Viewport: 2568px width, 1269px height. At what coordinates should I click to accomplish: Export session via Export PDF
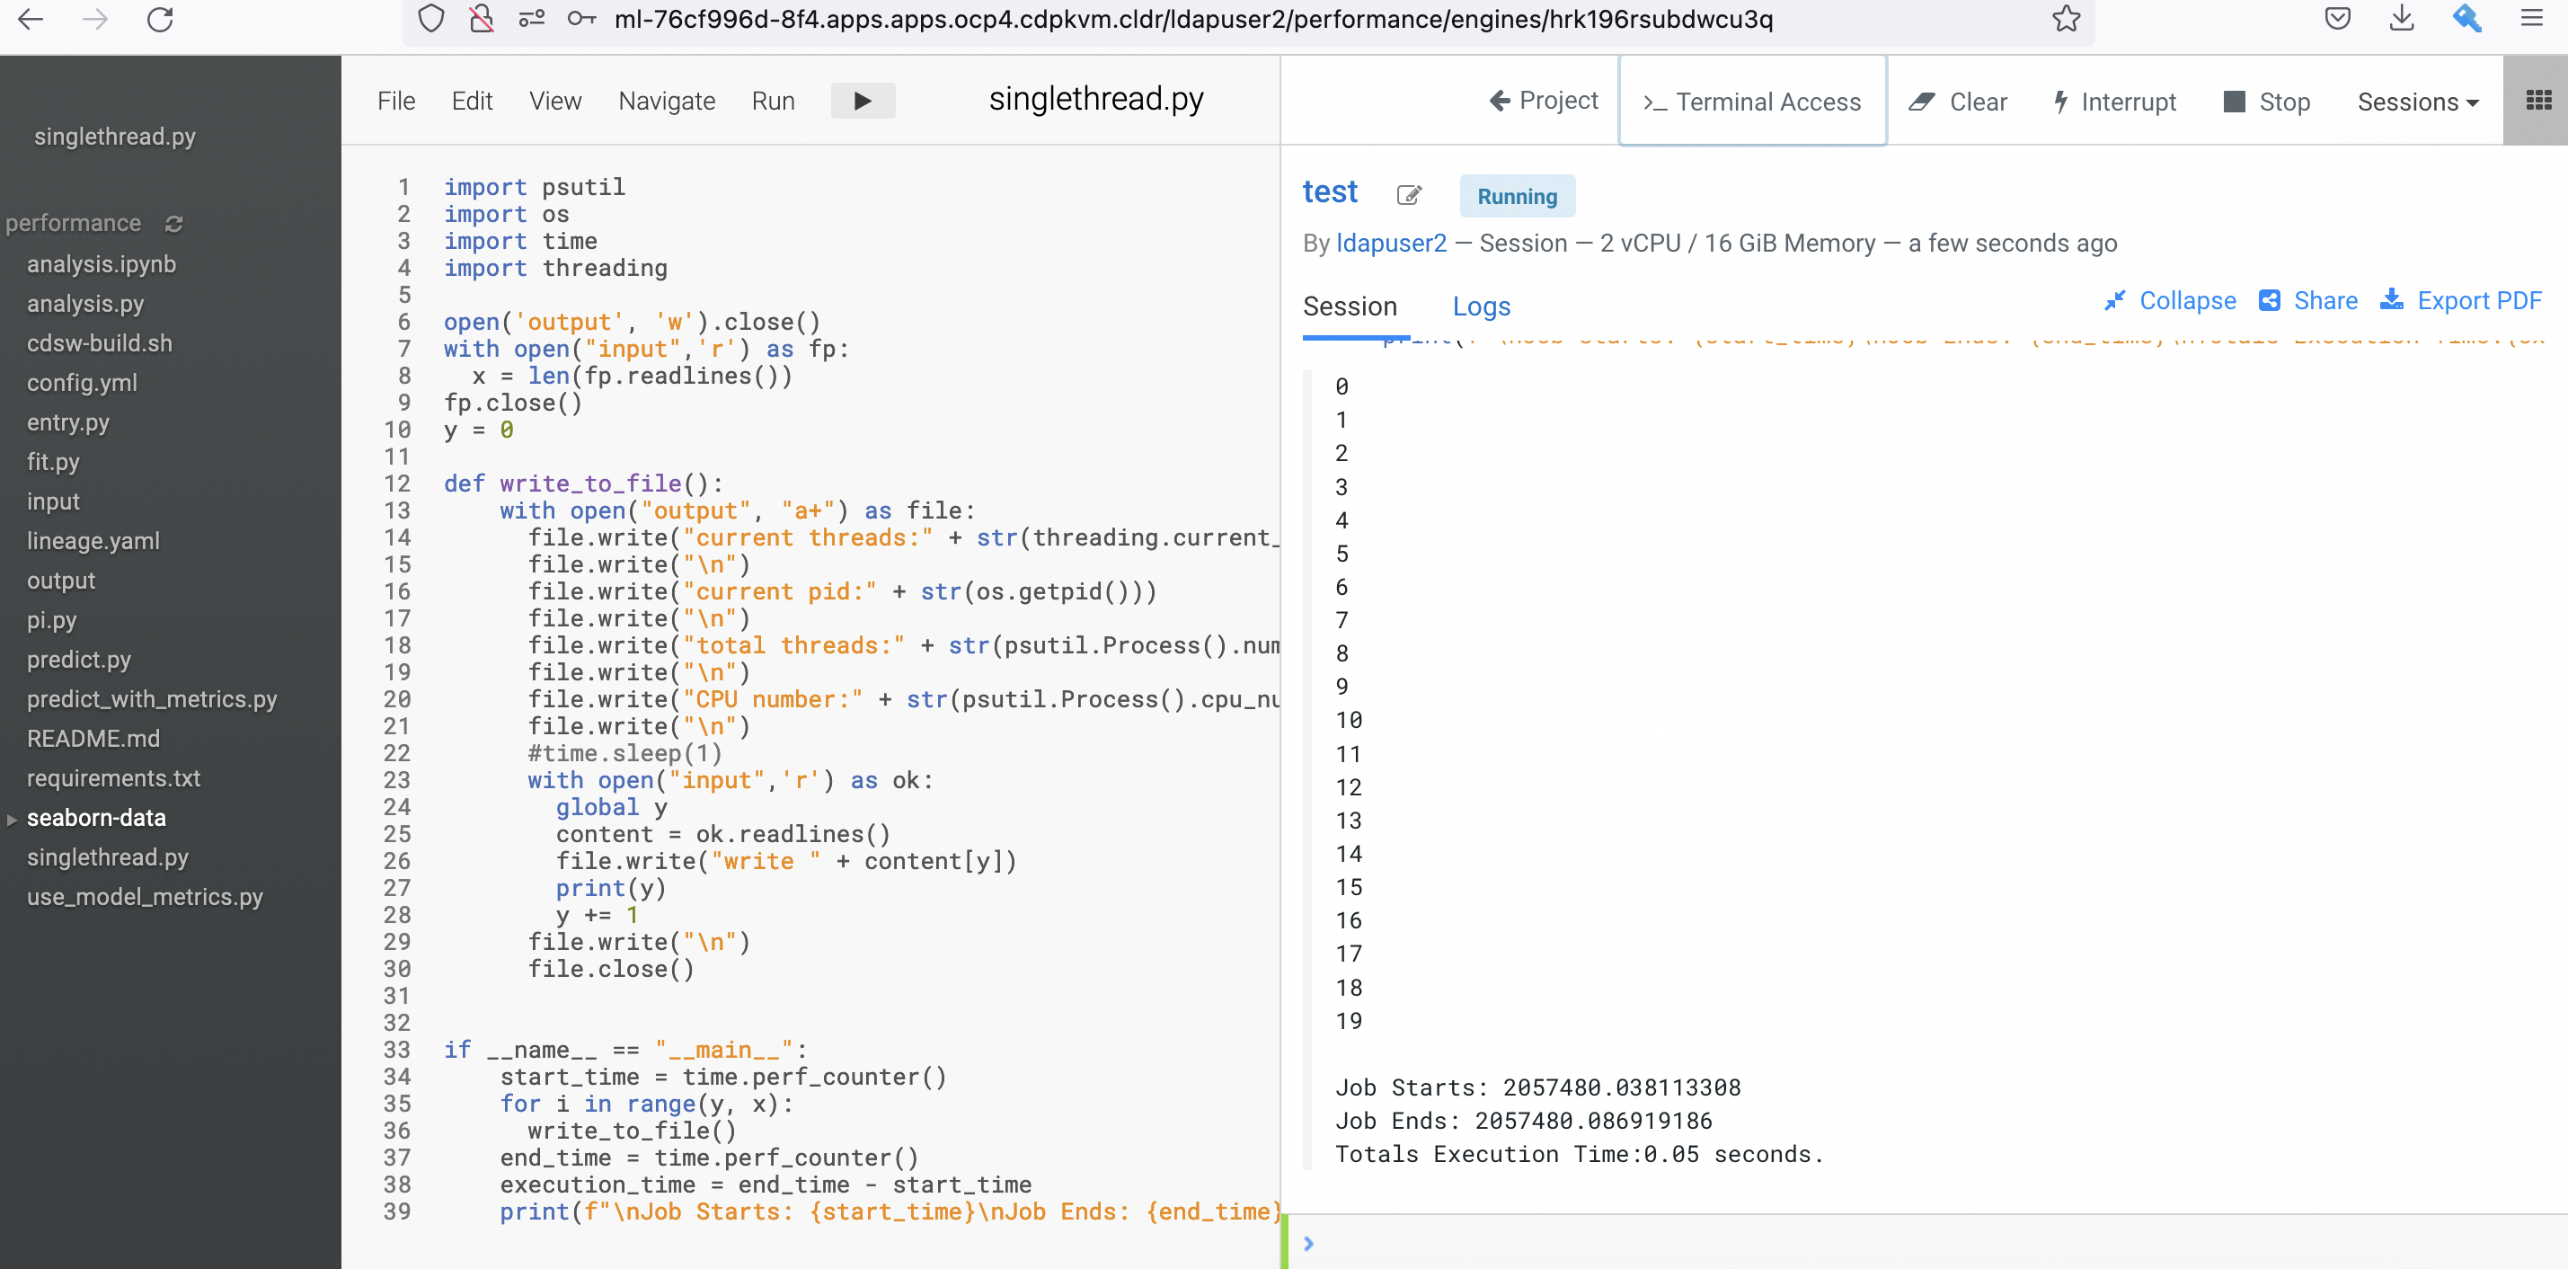[2460, 300]
